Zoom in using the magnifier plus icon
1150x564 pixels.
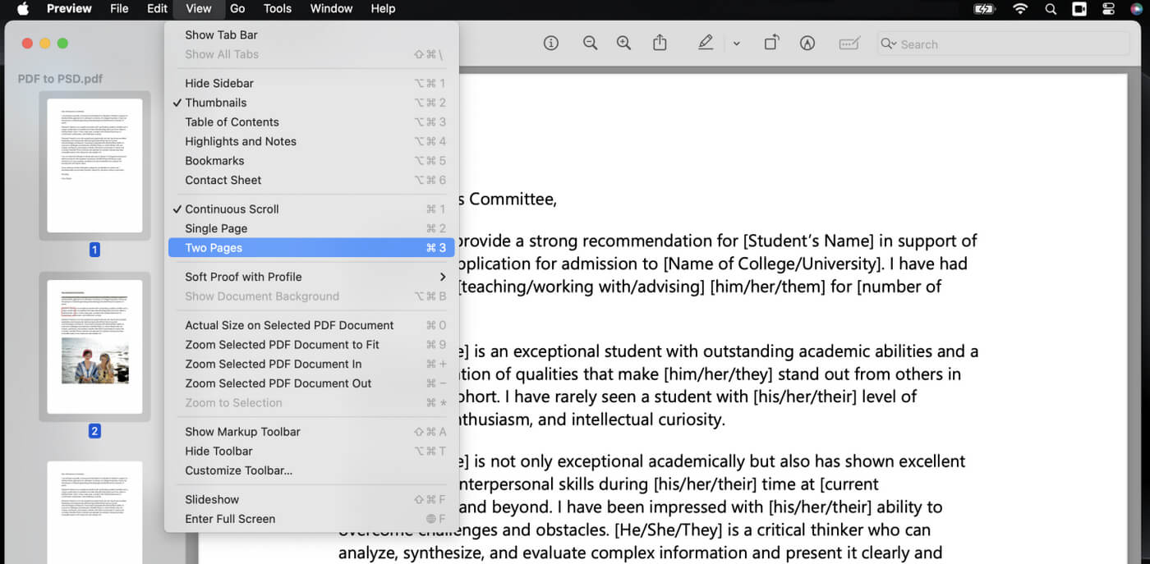(x=623, y=43)
